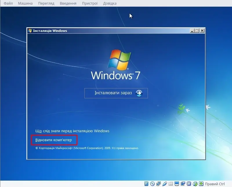Open the hard disk activity status icon
The height and width of the screenshot is (187, 232).
(x=146, y=184)
